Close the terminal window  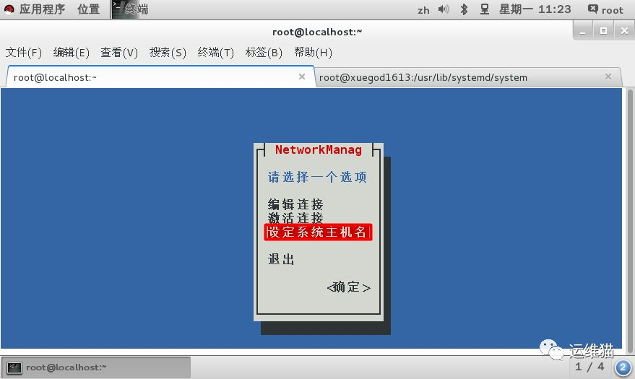tap(624, 31)
